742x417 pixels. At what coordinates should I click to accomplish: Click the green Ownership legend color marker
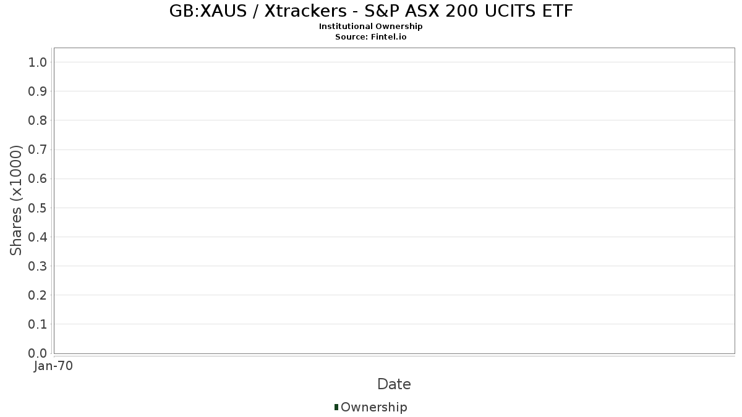(x=336, y=407)
